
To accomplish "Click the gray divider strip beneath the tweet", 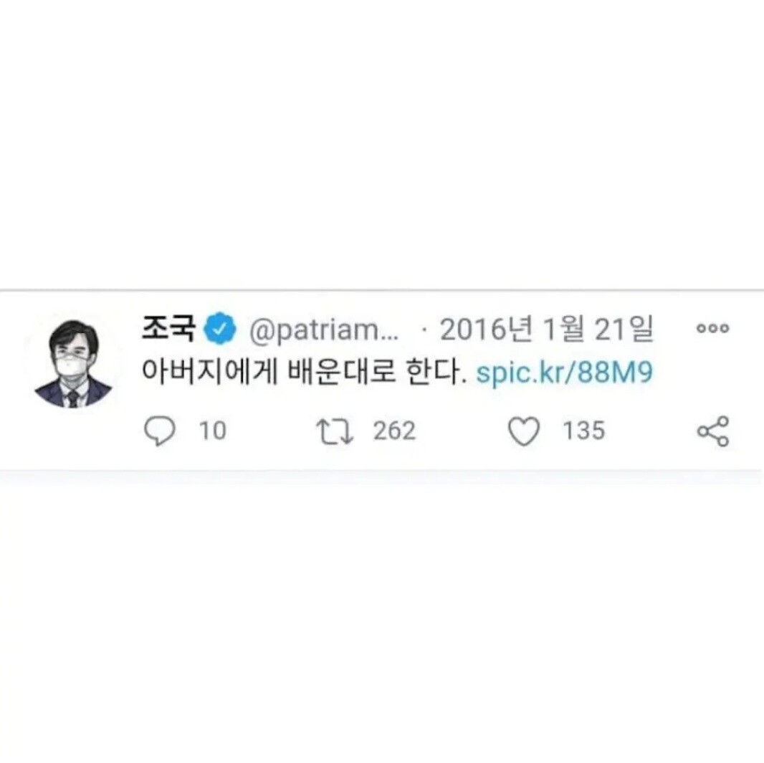I will click(x=382, y=476).
